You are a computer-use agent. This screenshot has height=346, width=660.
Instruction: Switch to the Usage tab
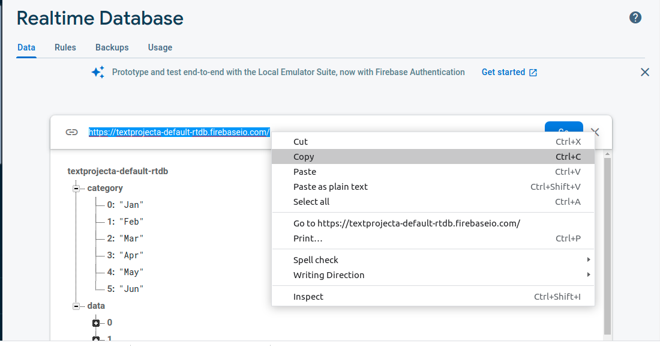click(160, 47)
